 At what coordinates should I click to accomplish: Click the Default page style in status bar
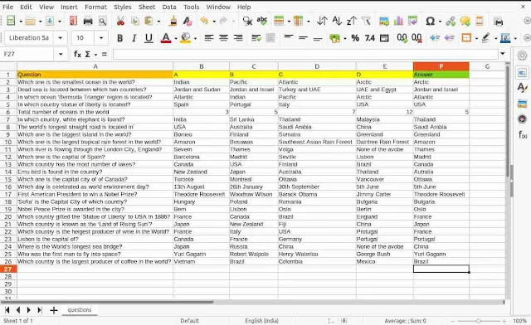[x=190, y=321]
